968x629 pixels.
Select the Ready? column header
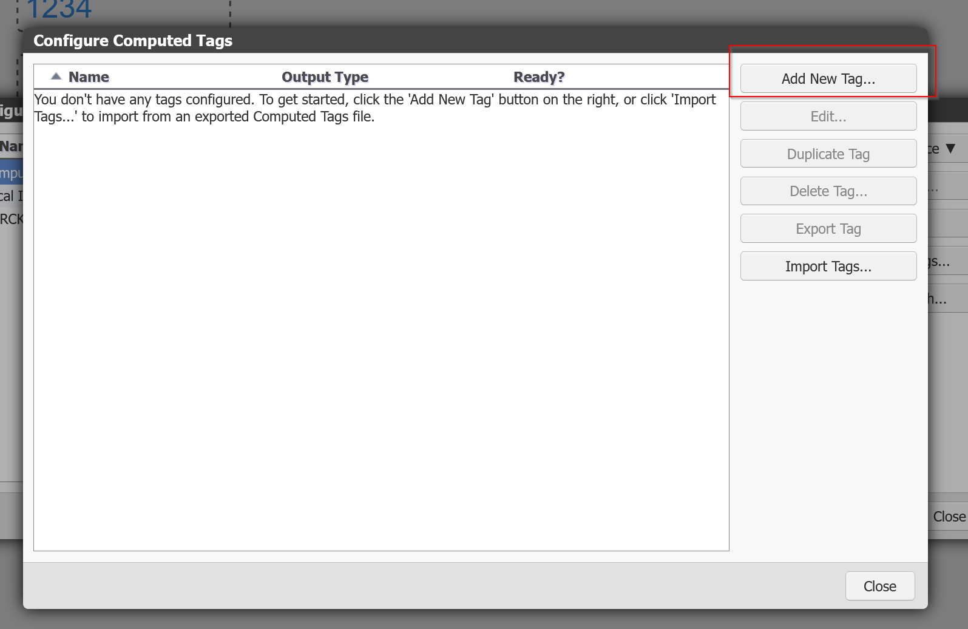coord(539,77)
